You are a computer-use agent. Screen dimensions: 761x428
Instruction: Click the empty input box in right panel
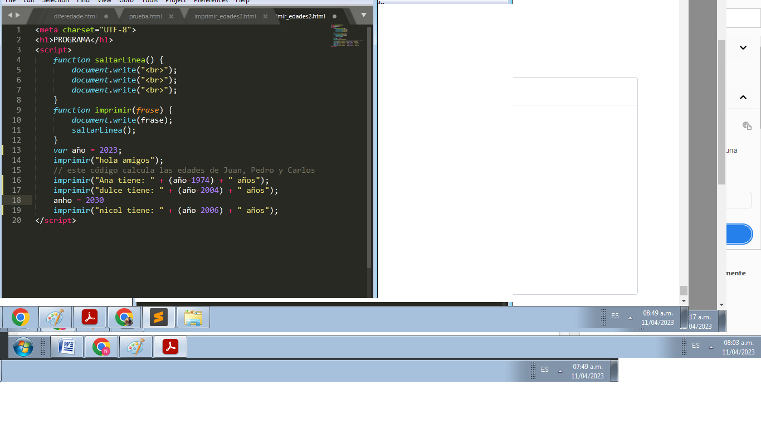[x=739, y=200]
